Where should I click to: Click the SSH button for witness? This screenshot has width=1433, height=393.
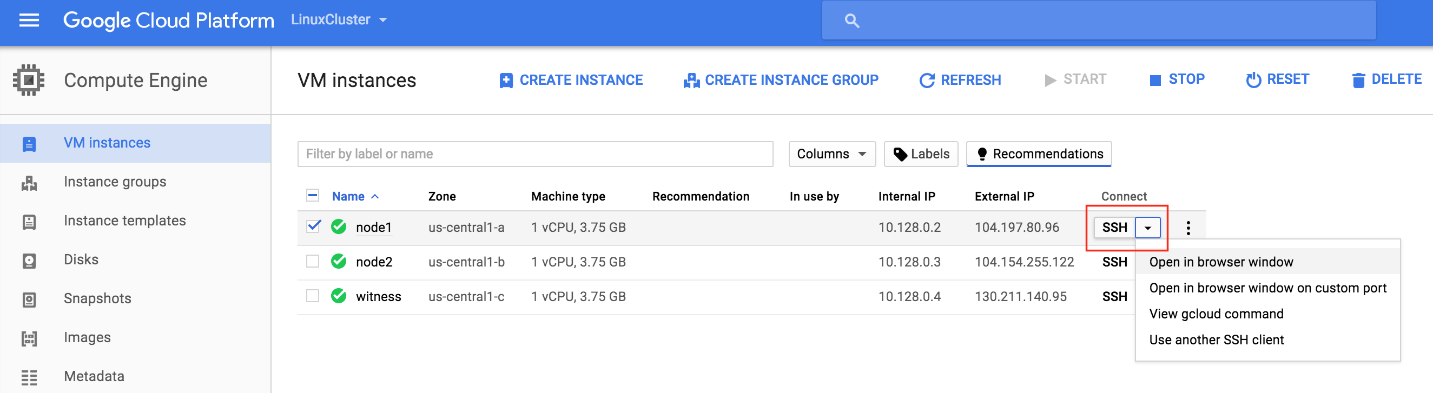coord(1114,297)
